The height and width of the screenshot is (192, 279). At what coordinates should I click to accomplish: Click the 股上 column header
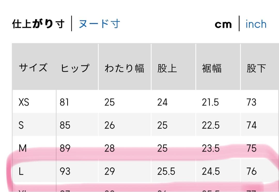click(x=167, y=68)
